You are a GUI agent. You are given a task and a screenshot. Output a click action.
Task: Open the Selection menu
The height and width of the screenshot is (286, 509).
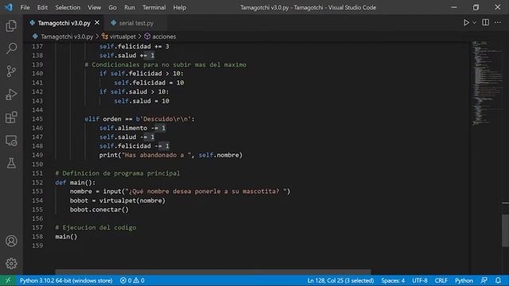[x=68, y=7]
